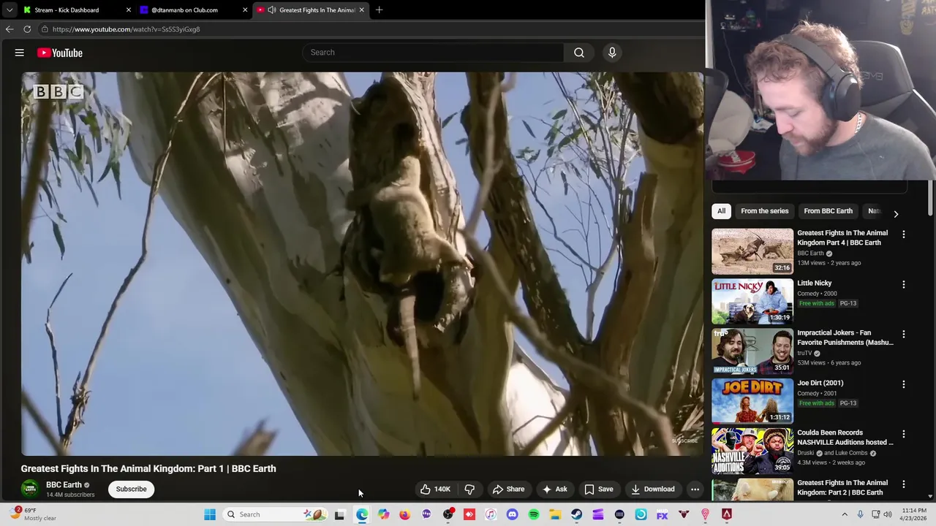Share the video
Viewport: 936px width, 526px height.
tap(508, 489)
